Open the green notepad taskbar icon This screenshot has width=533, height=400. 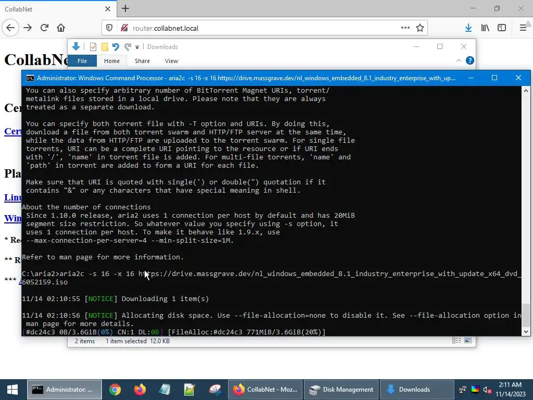[x=189, y=390]
